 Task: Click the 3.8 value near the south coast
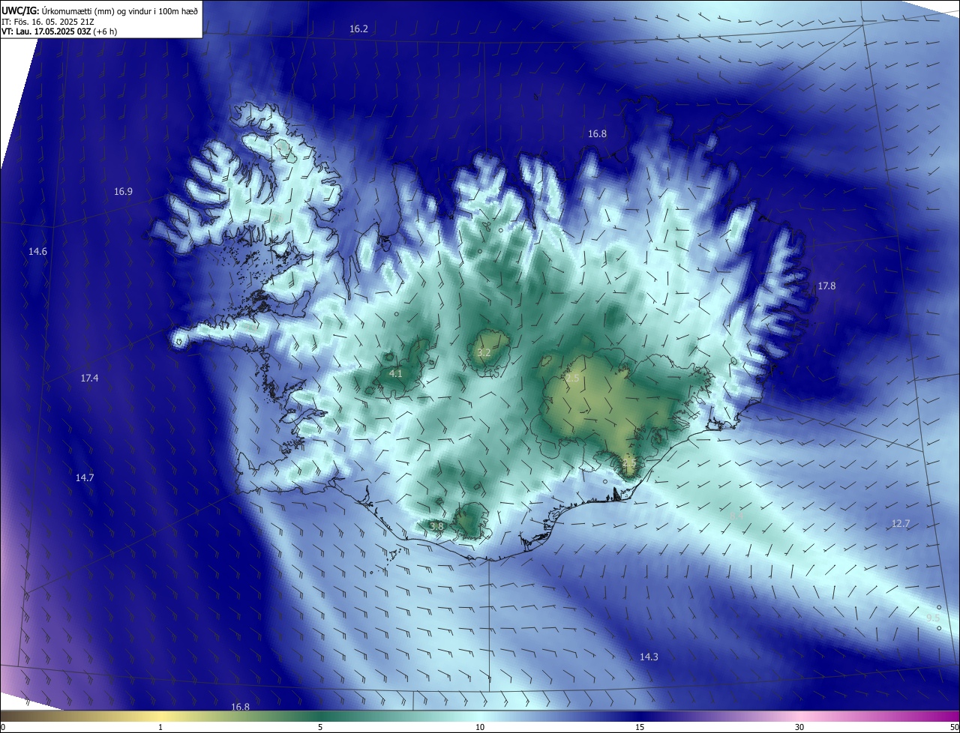(x=436, y=526)
